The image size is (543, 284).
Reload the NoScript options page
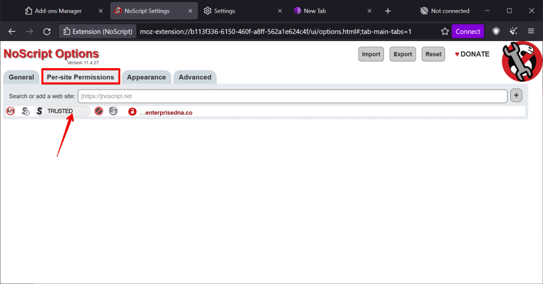(x=47, y=32)
